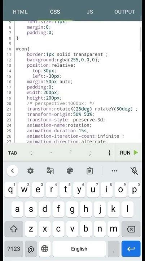Tap the three-dots more options icon
This screenshot has width=145, height=261.
pyautogui.click(x=114, y=171)
